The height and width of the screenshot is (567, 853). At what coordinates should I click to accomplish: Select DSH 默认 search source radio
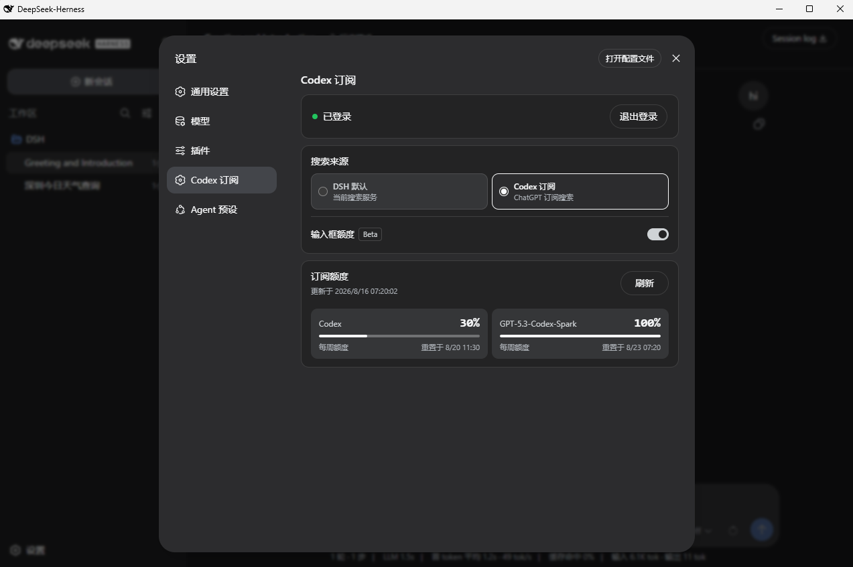click(399, 191)
